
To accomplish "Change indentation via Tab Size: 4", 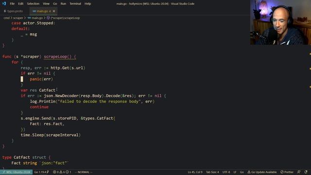I will pos(212,172).
